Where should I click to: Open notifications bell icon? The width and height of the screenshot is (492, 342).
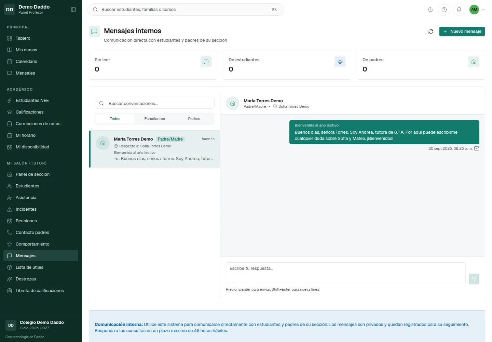pos(459,10)
